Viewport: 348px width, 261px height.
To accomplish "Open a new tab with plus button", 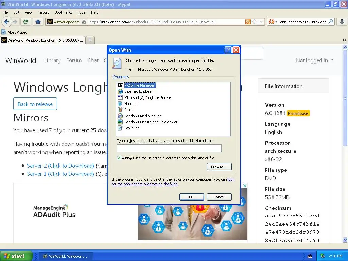I will (x=90, y=40).
